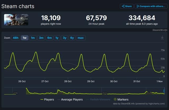Click the 75k axis value
169x110 pixels.
[163, 50]
